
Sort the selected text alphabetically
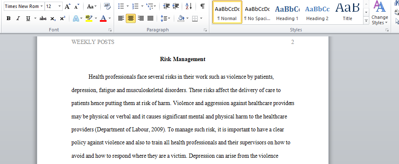188,6
